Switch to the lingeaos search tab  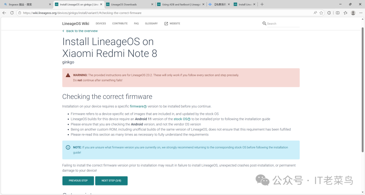[27, 4]
